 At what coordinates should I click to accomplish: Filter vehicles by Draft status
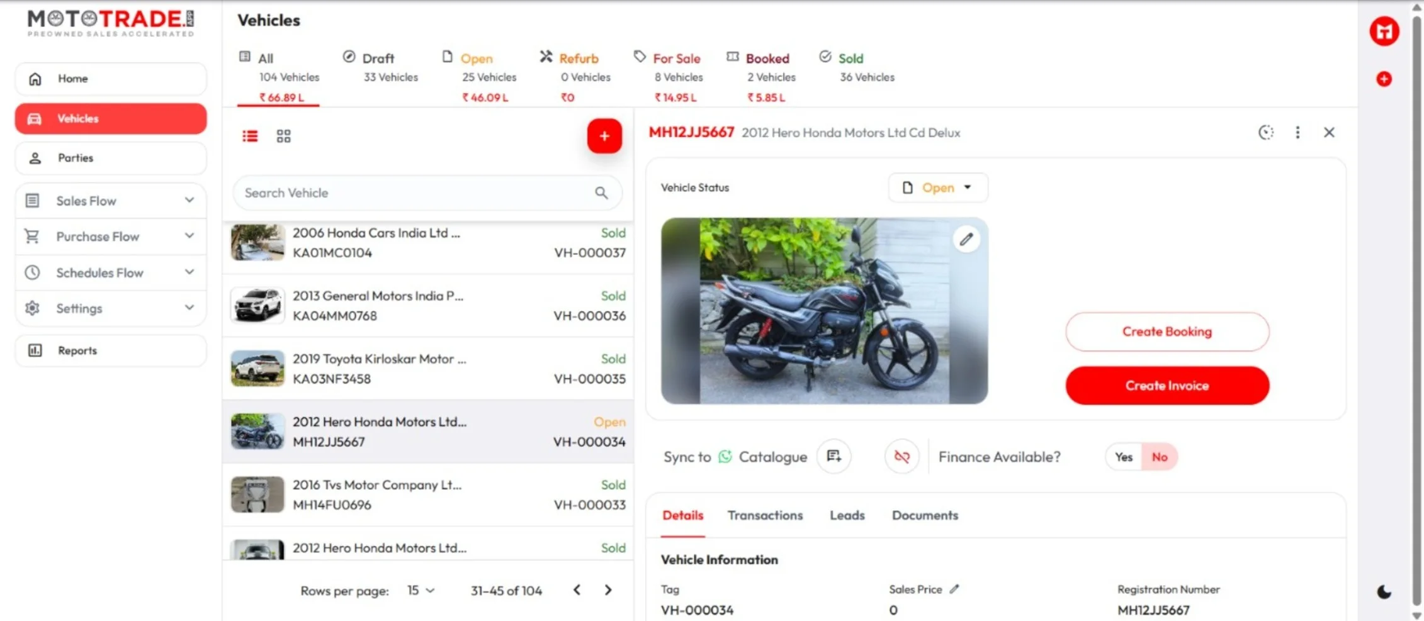[381, 68]
